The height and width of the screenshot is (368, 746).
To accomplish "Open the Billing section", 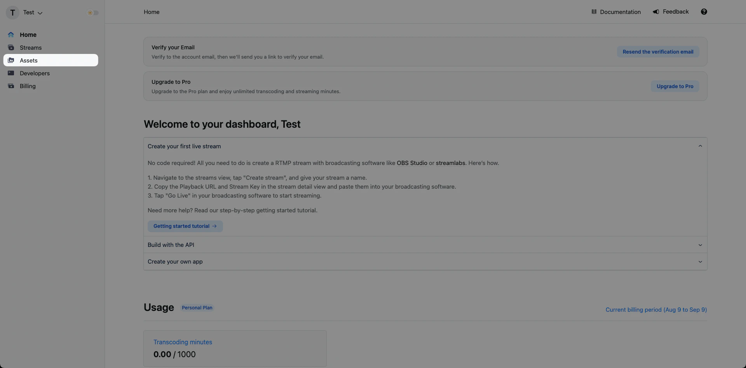I will pos(27,86).
